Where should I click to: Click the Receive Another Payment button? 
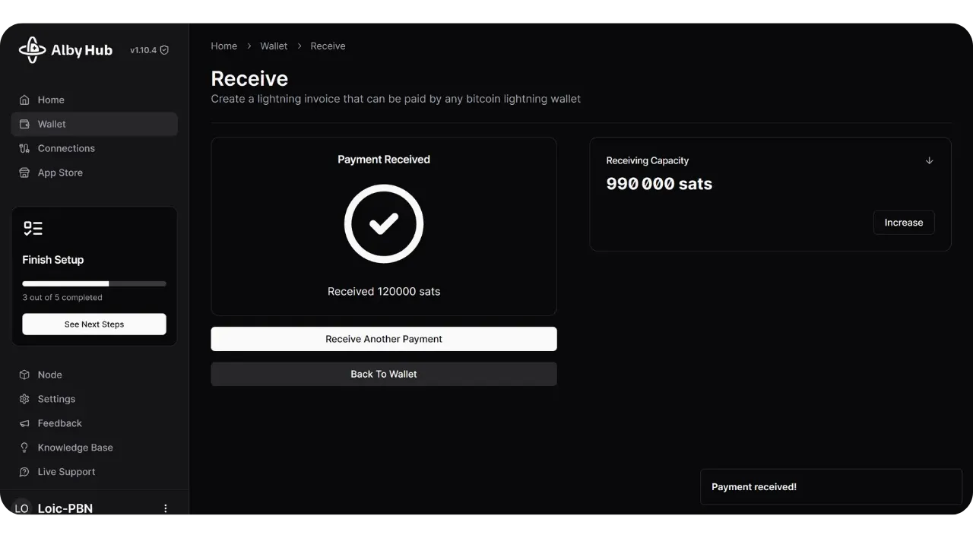coord(384,339)
